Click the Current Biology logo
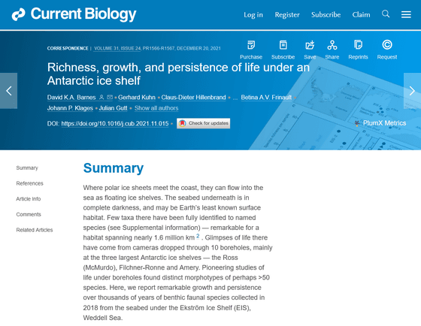The height and width of the screenshot is (326, 421). (74, 14)
